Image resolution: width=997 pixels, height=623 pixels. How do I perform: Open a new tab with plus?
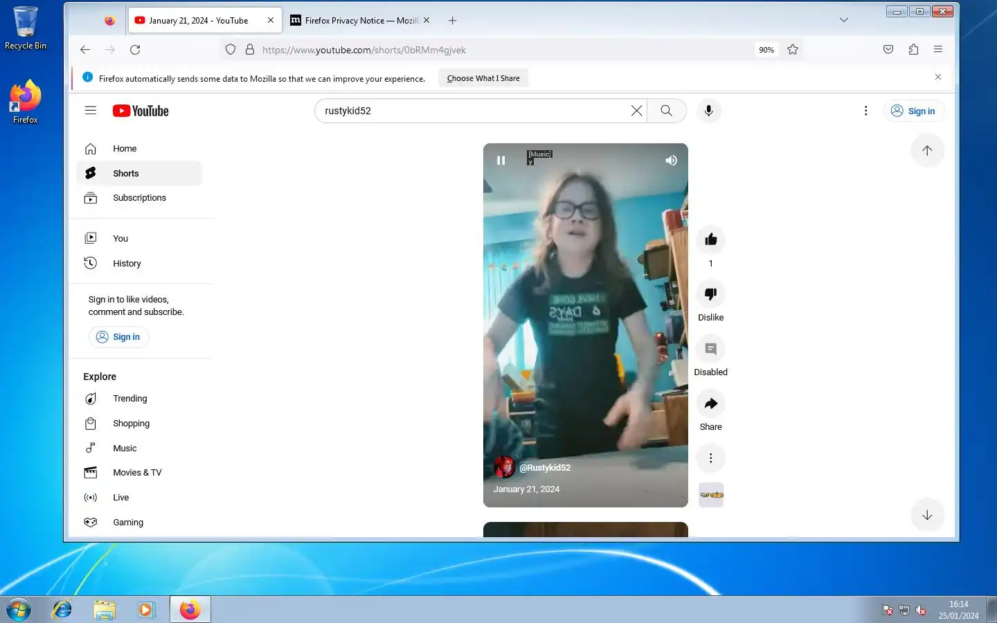point(452,21)
